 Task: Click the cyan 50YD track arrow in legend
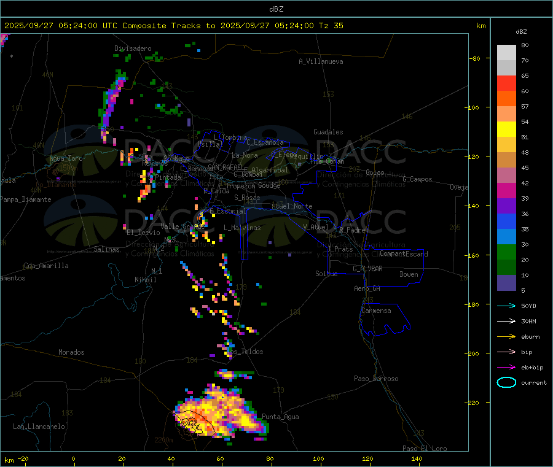click(x=506, y=306)
